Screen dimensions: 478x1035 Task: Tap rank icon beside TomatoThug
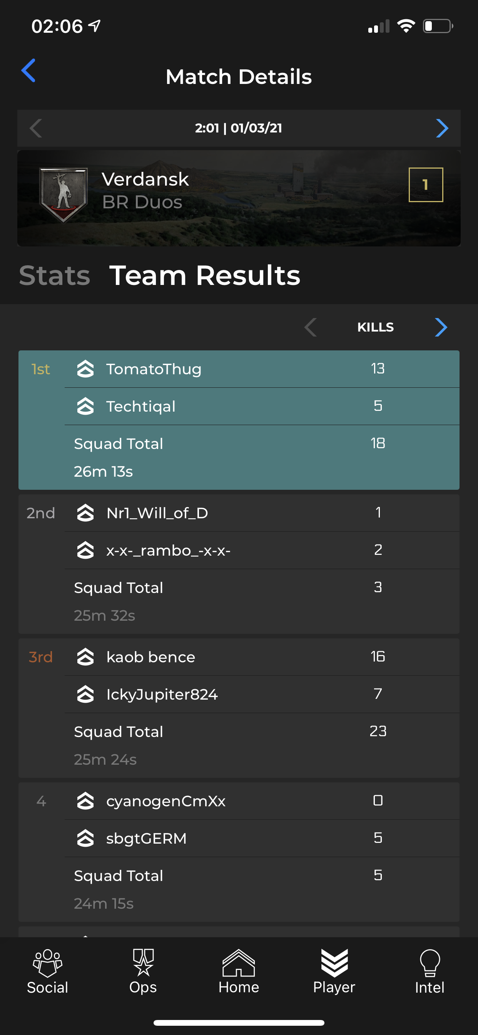85,369
